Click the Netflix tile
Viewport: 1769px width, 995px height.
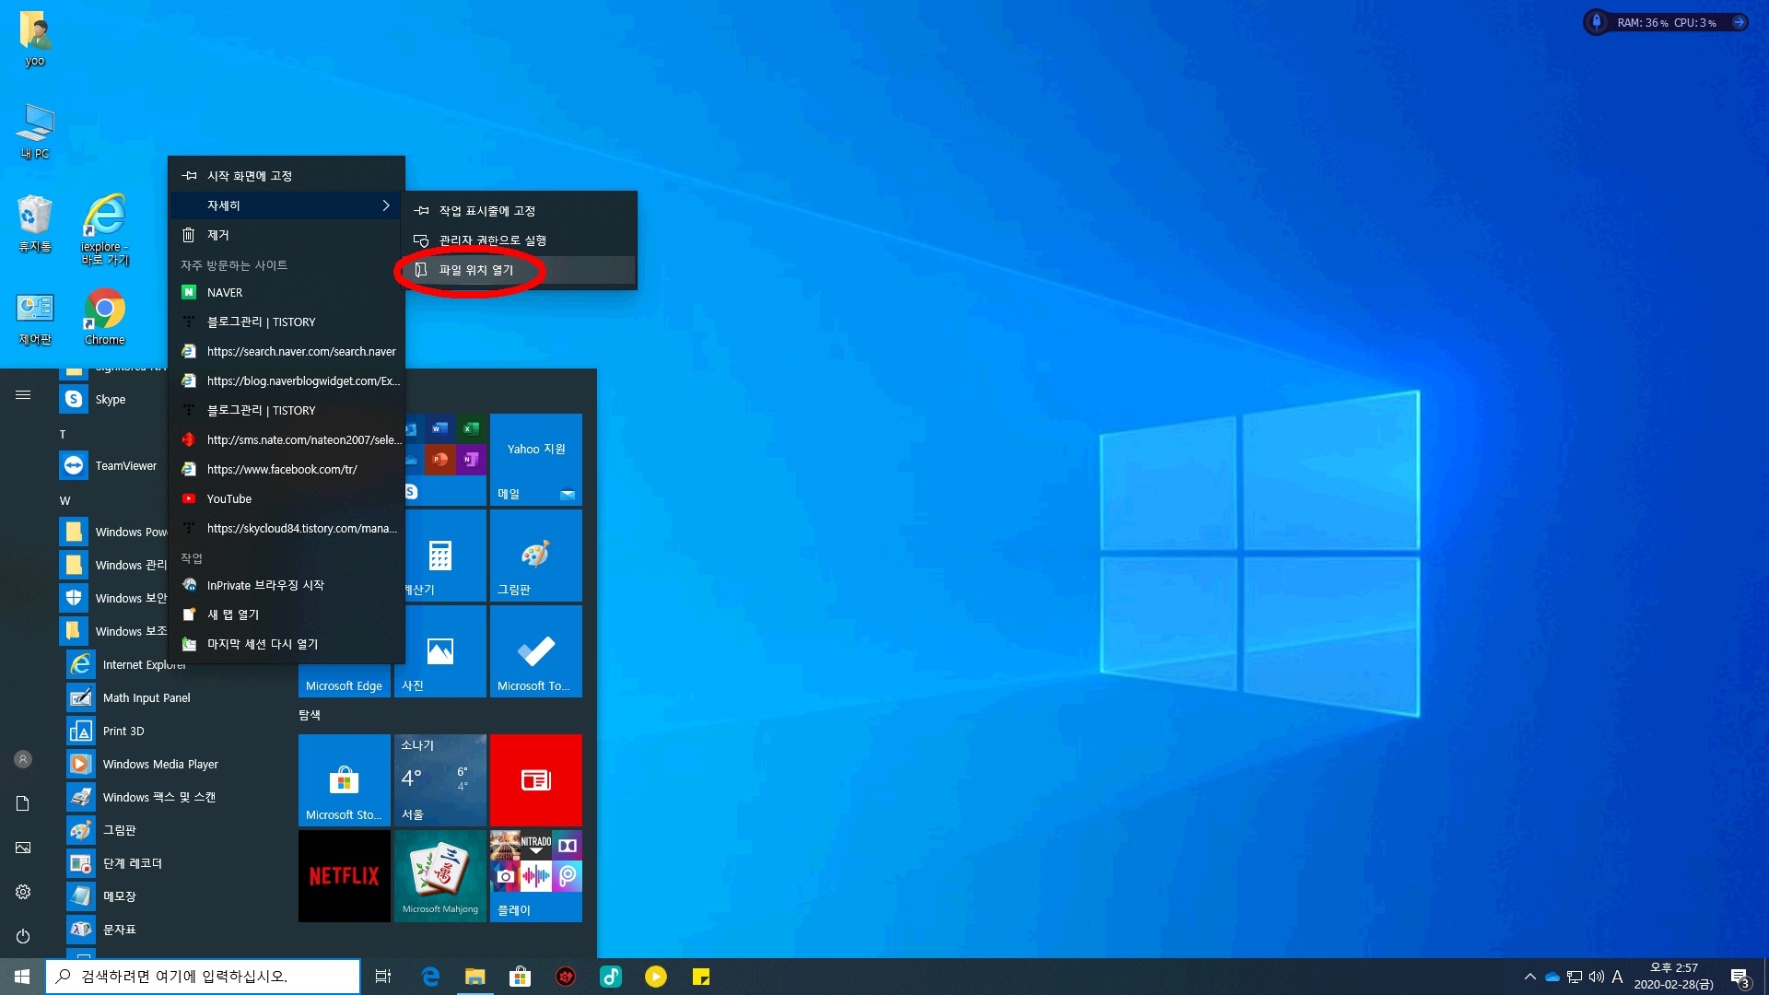pos(344,875)
